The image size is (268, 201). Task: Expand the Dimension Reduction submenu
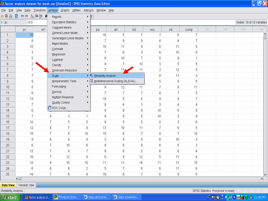[64, 70]
